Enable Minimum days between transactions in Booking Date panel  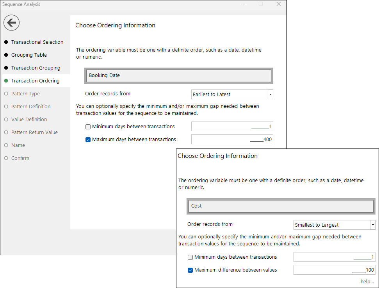coord(88,127)
